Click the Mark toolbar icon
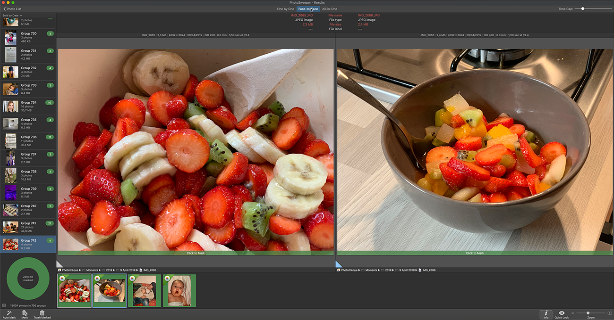The width and height of the screenshot is (614, 320). [x=25, y=314]
